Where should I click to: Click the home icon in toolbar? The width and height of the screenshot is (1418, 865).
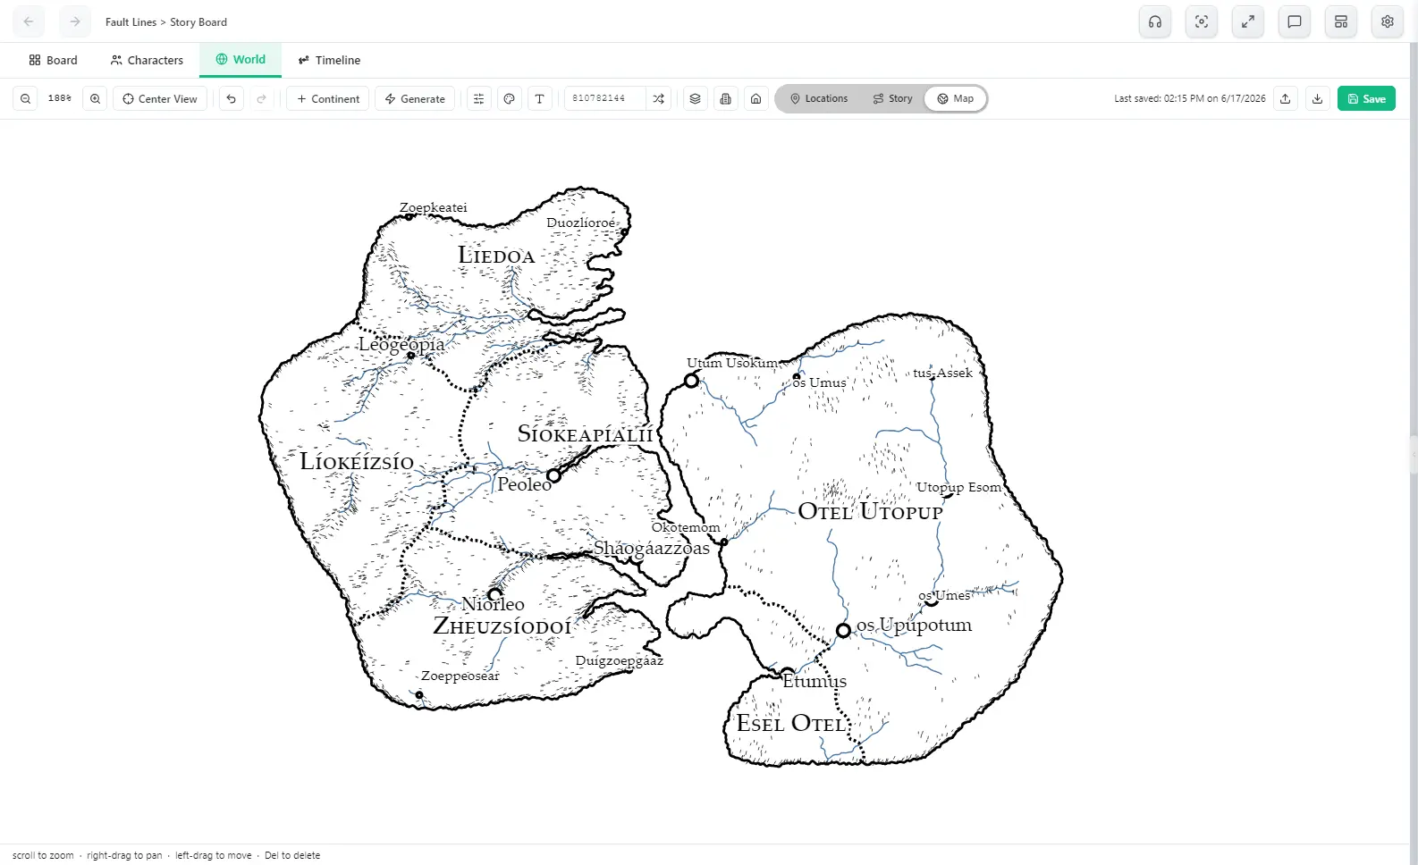tap(756, 99)
